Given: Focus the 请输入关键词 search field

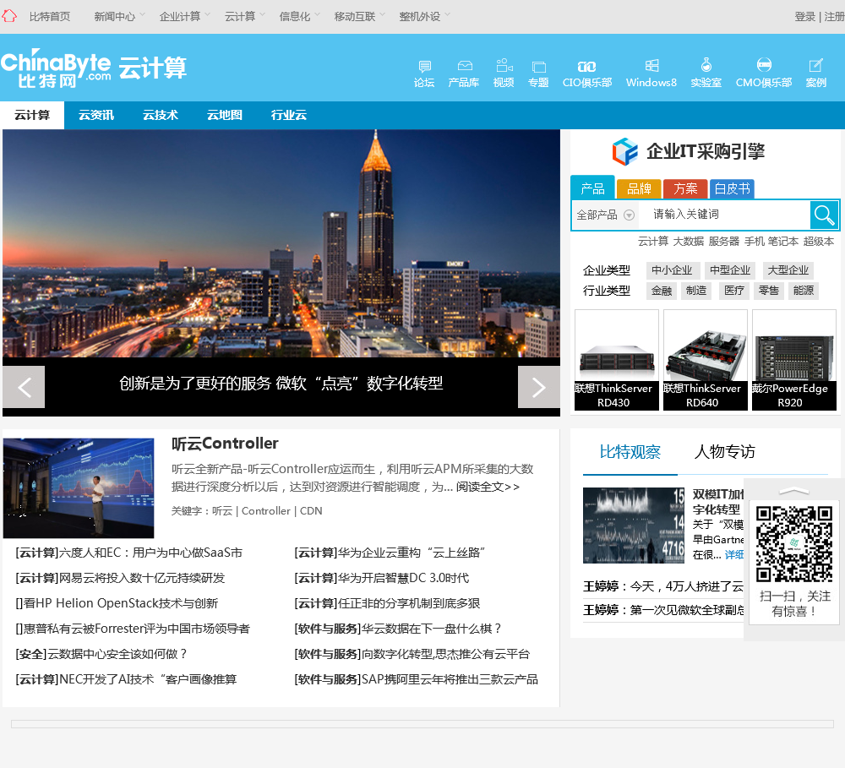Looking at the screenshot, I should point(725,215).
